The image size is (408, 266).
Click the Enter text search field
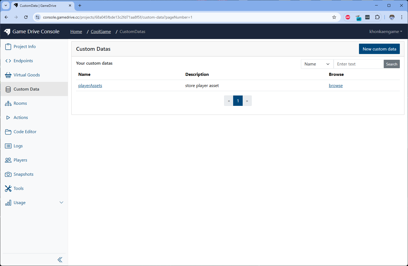click(x=358, y=64)
